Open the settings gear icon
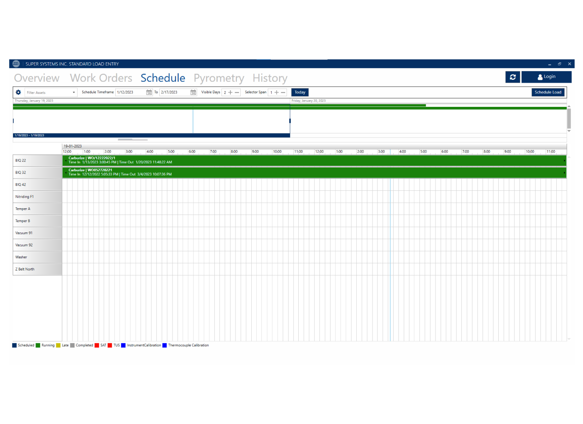This screenshot has width=583, height=424. coord(18,92)
